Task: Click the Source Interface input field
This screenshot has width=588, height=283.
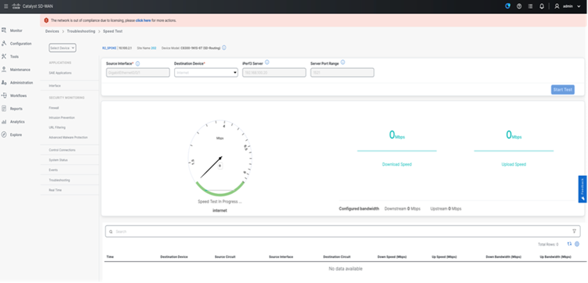Action: 138,73
